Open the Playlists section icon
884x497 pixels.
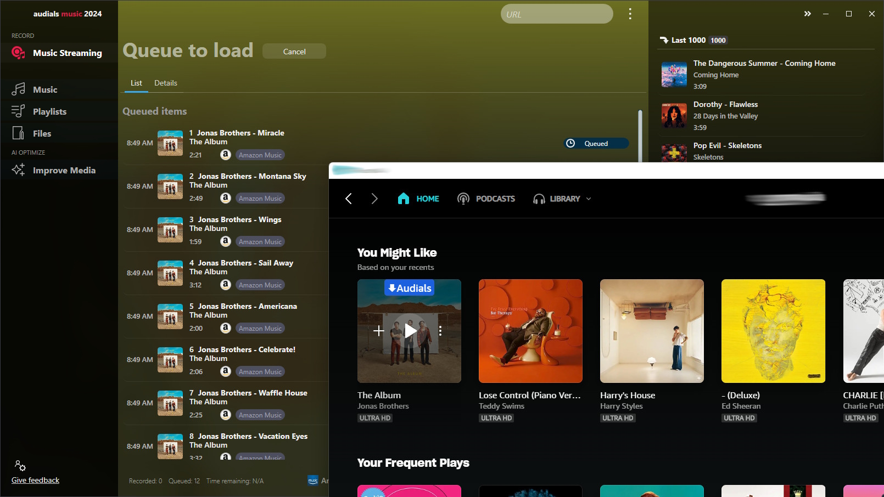coord(18,111)
